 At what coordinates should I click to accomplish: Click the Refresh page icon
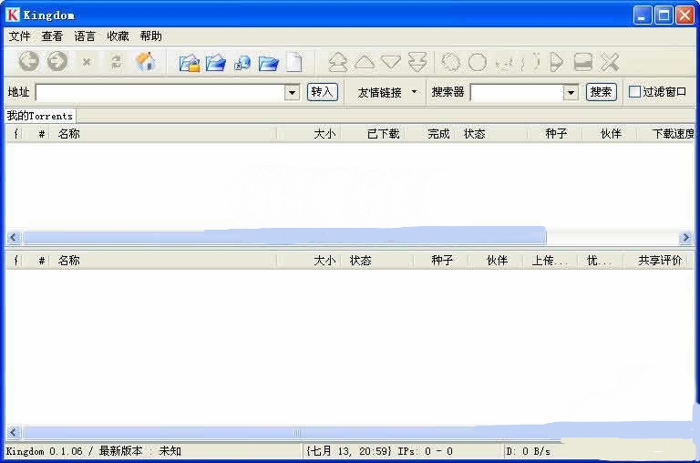(x=116, y=62)
